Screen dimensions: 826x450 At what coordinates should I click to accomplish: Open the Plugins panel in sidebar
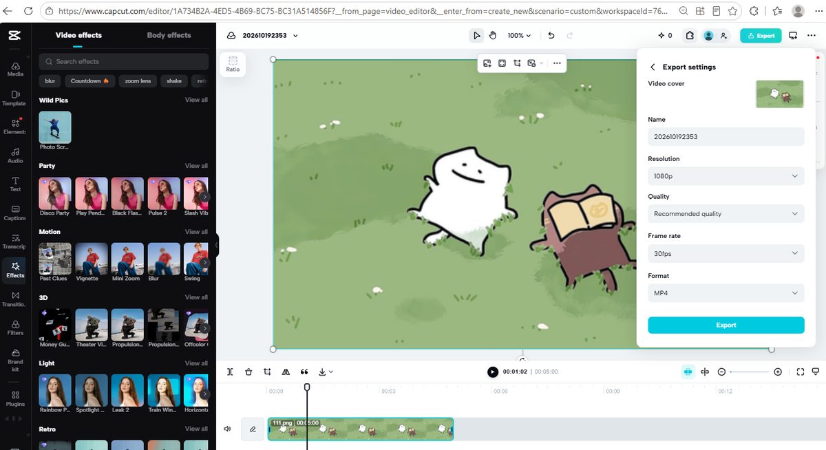15,398
